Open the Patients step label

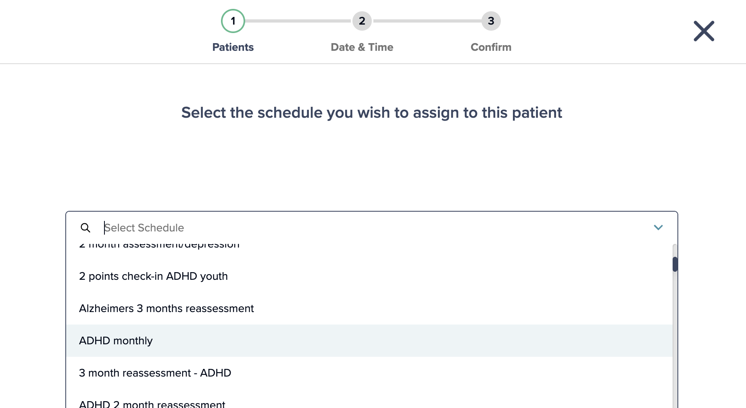pyautogui.click(x=233, y=47)
